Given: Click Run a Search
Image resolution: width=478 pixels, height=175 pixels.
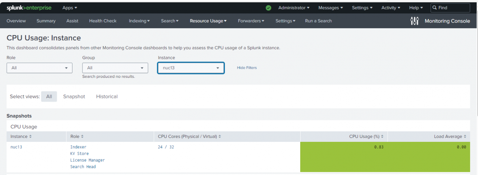Looking at the screenshot, I should [x=319, y=21].
